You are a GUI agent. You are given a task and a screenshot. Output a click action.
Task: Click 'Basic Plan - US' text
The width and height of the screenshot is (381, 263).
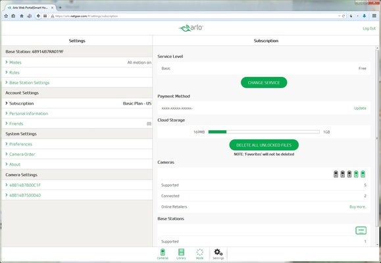(x=137, y=103)
